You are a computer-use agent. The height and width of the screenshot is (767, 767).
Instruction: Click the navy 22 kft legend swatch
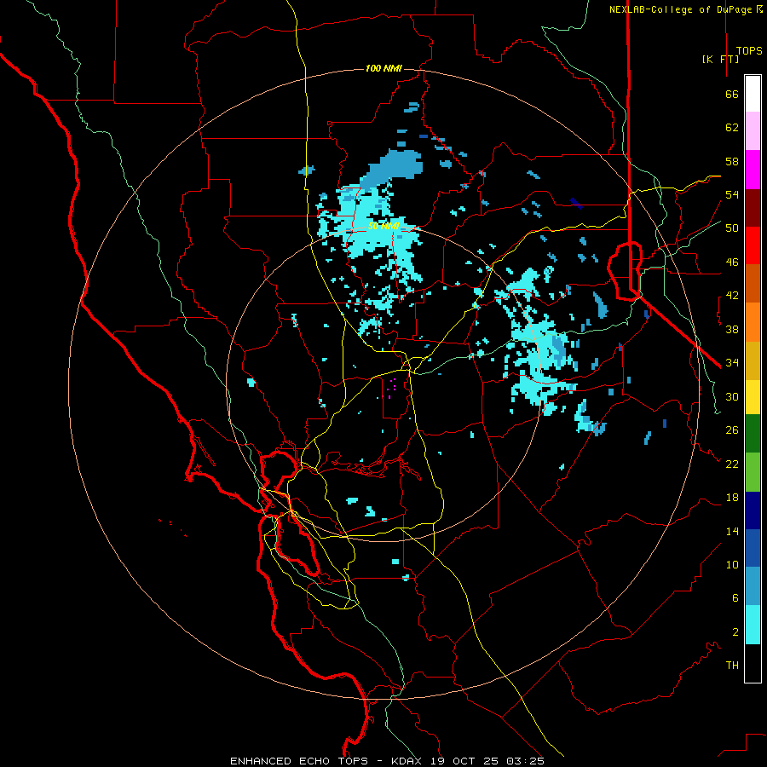pyautogui.click(x=753, y=510)
